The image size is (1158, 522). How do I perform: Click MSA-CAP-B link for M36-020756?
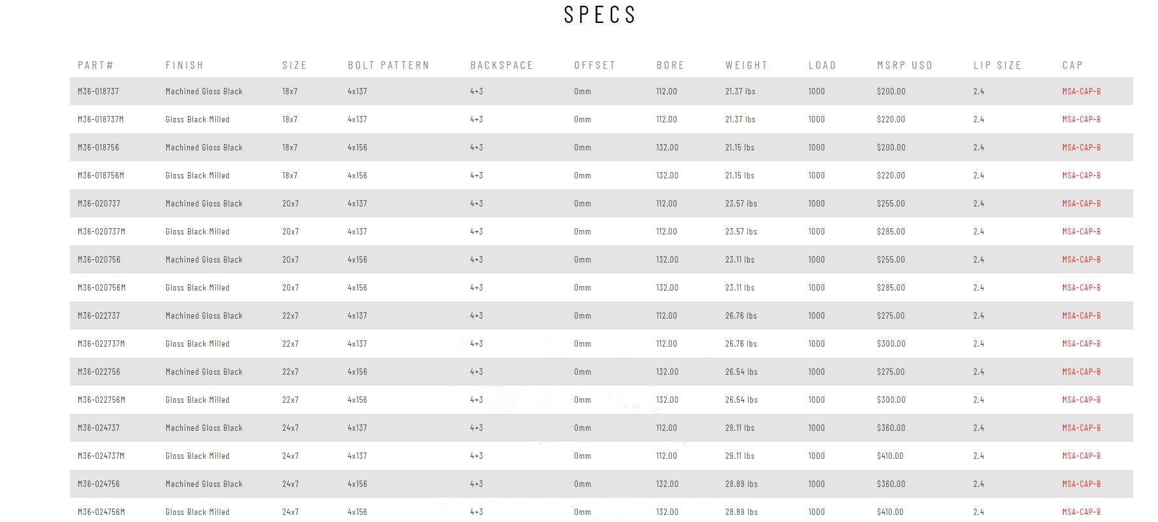tap(1081, 259)
